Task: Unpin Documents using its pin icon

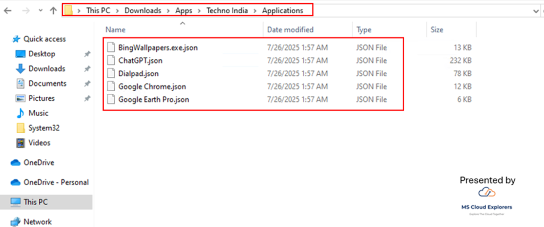Action: pos(87,83)
